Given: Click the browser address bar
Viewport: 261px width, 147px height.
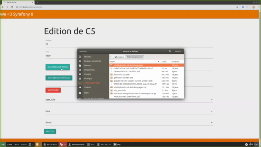Looking at the screenshot, I should point(125,7).
